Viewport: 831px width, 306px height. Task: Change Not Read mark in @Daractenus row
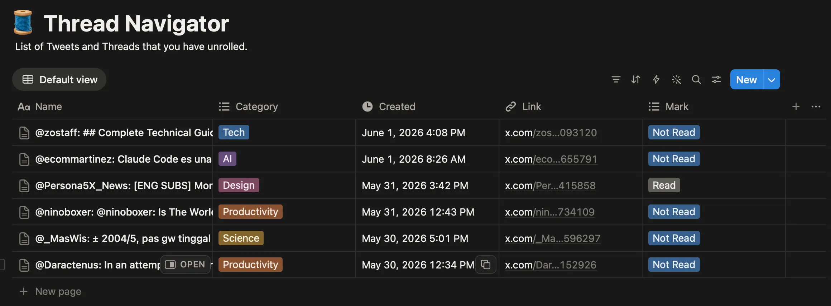[x=674, y=265]
